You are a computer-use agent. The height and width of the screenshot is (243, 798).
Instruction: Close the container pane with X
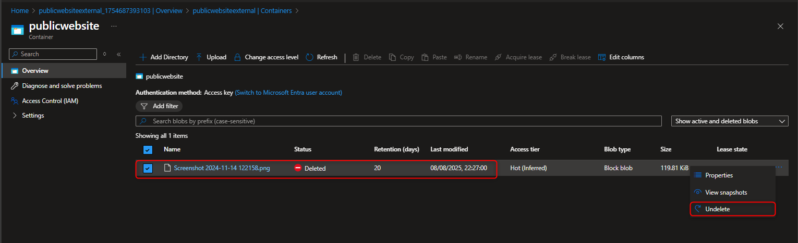[x=780, y=27]
